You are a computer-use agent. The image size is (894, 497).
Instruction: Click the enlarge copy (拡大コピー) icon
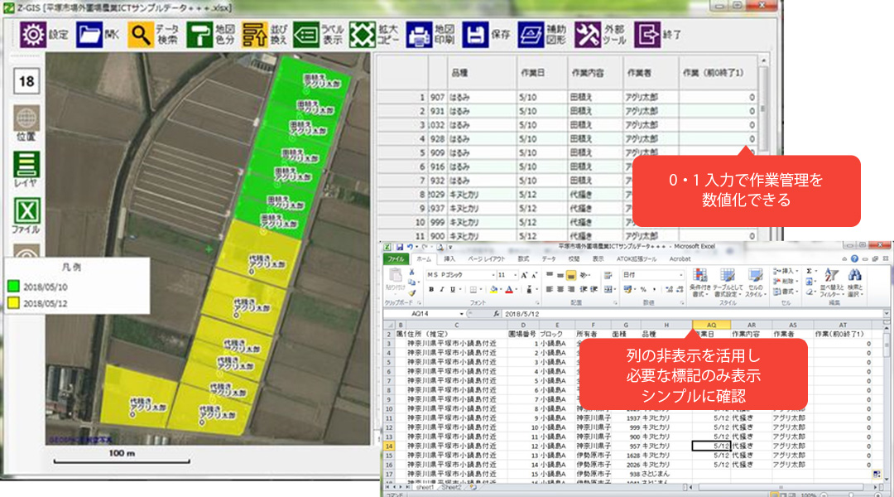[362, 35]
